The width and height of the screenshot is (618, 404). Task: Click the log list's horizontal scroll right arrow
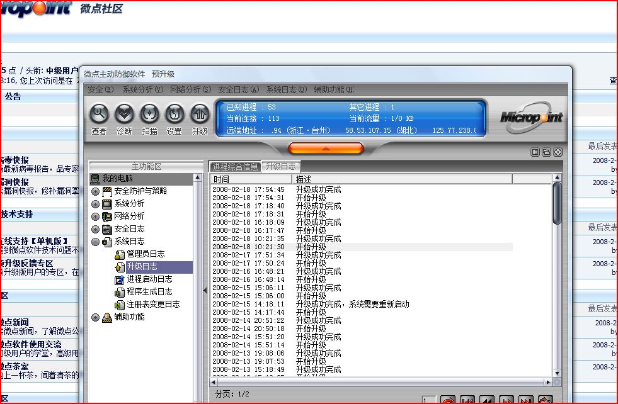coord(548,382)
